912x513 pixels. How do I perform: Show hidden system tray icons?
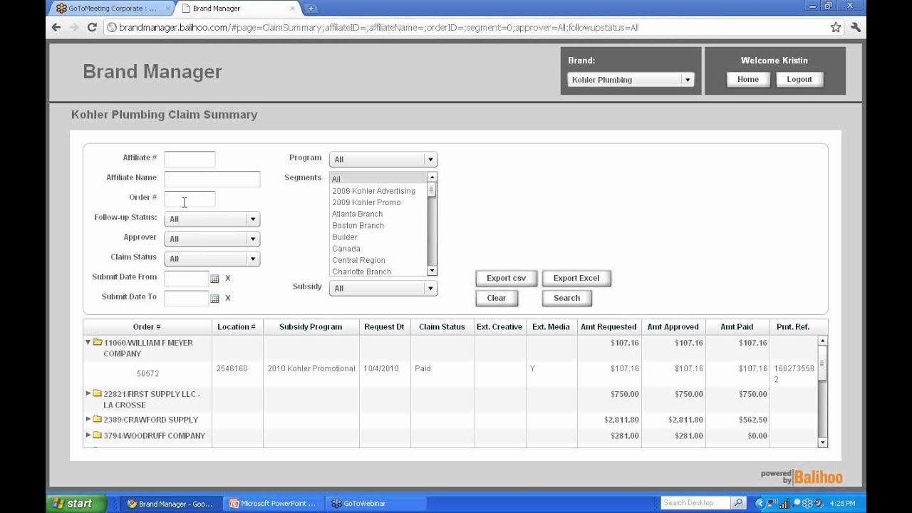click(760, 503)
